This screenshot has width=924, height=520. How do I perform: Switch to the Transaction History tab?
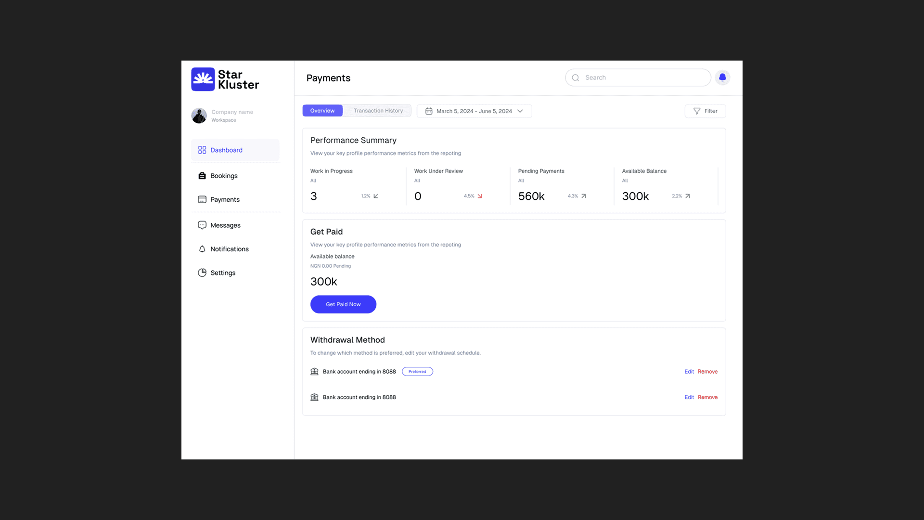[x=378, y=111]
